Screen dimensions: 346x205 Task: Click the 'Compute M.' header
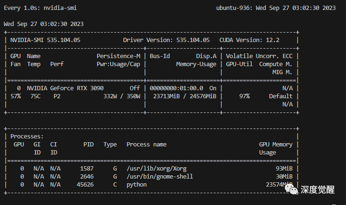[275, 64]
